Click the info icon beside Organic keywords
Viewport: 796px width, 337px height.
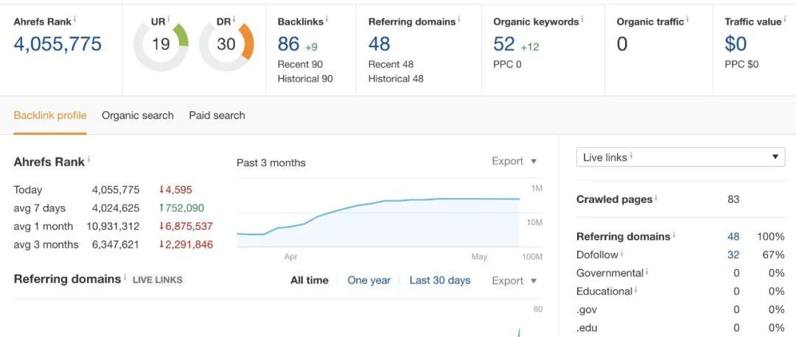[x=582, y=18]
